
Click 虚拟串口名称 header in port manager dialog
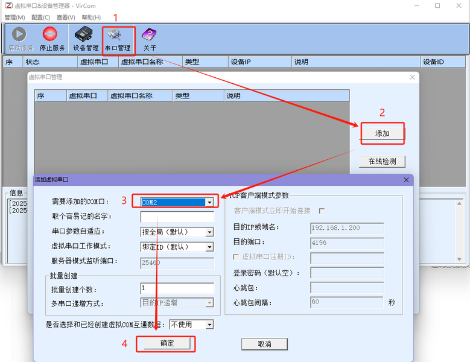click(141, 96)
